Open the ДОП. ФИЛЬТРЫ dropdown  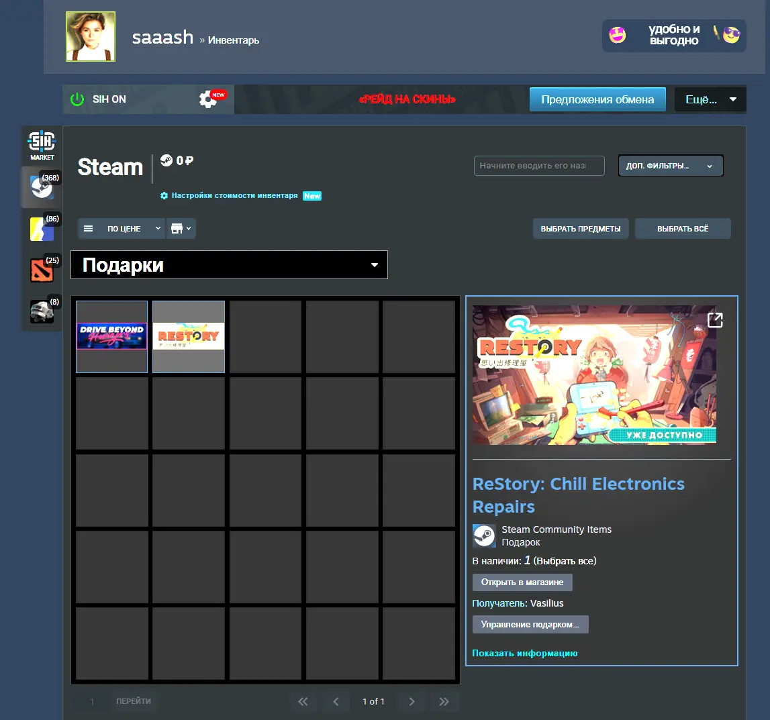(x=671, y=165)
